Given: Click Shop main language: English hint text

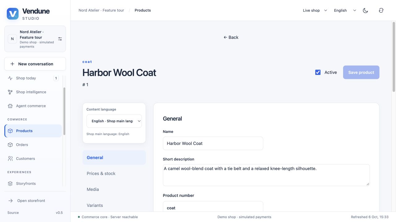Looking at the screenshot, I should coord(108,134).
